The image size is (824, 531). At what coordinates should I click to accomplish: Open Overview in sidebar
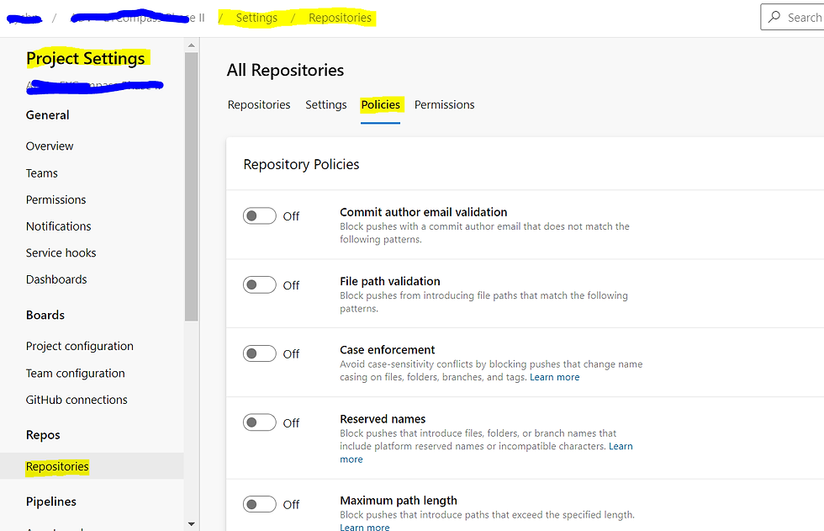(50, 146)
